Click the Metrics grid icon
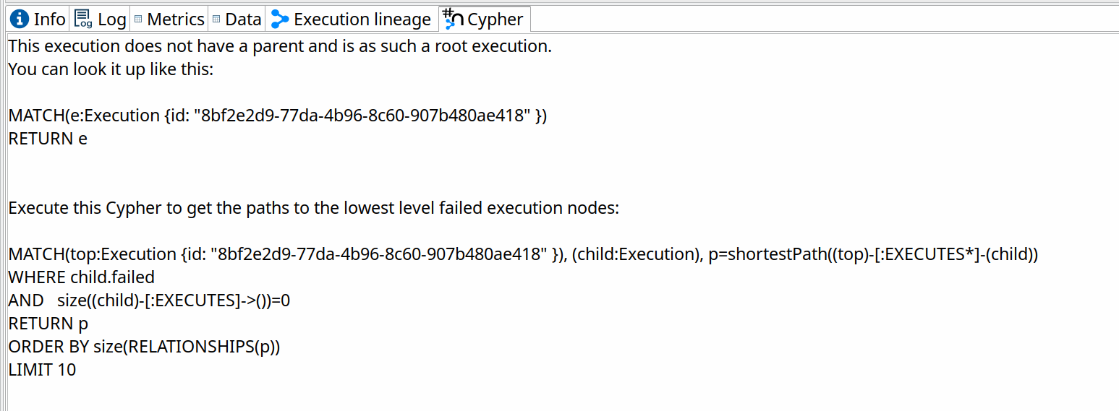The width and height of the screenshot is (1119, 411). (x=139, y=20)
